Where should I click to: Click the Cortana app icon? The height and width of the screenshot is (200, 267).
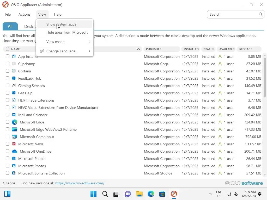(14, 71)
